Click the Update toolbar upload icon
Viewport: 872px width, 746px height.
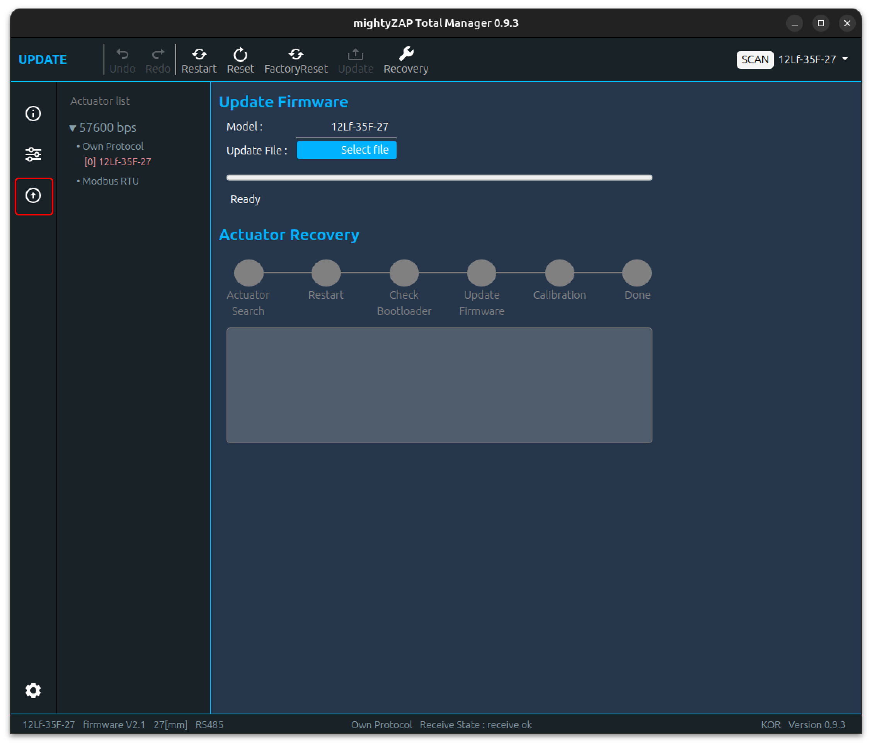356,54
